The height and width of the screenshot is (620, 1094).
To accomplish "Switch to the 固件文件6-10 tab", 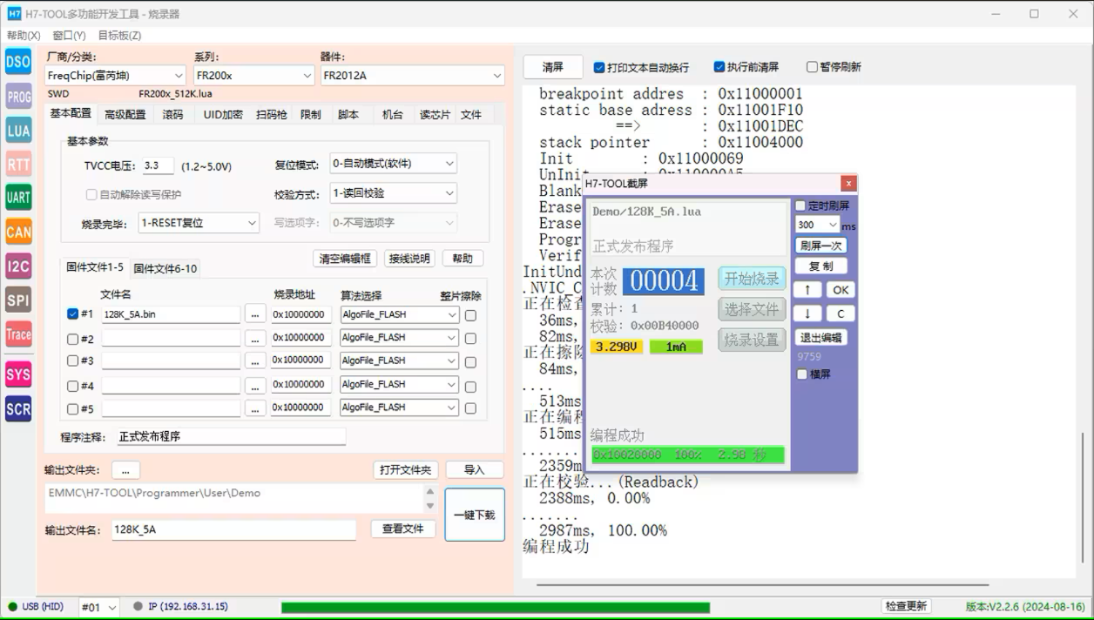I will click(x=165, y=268).
